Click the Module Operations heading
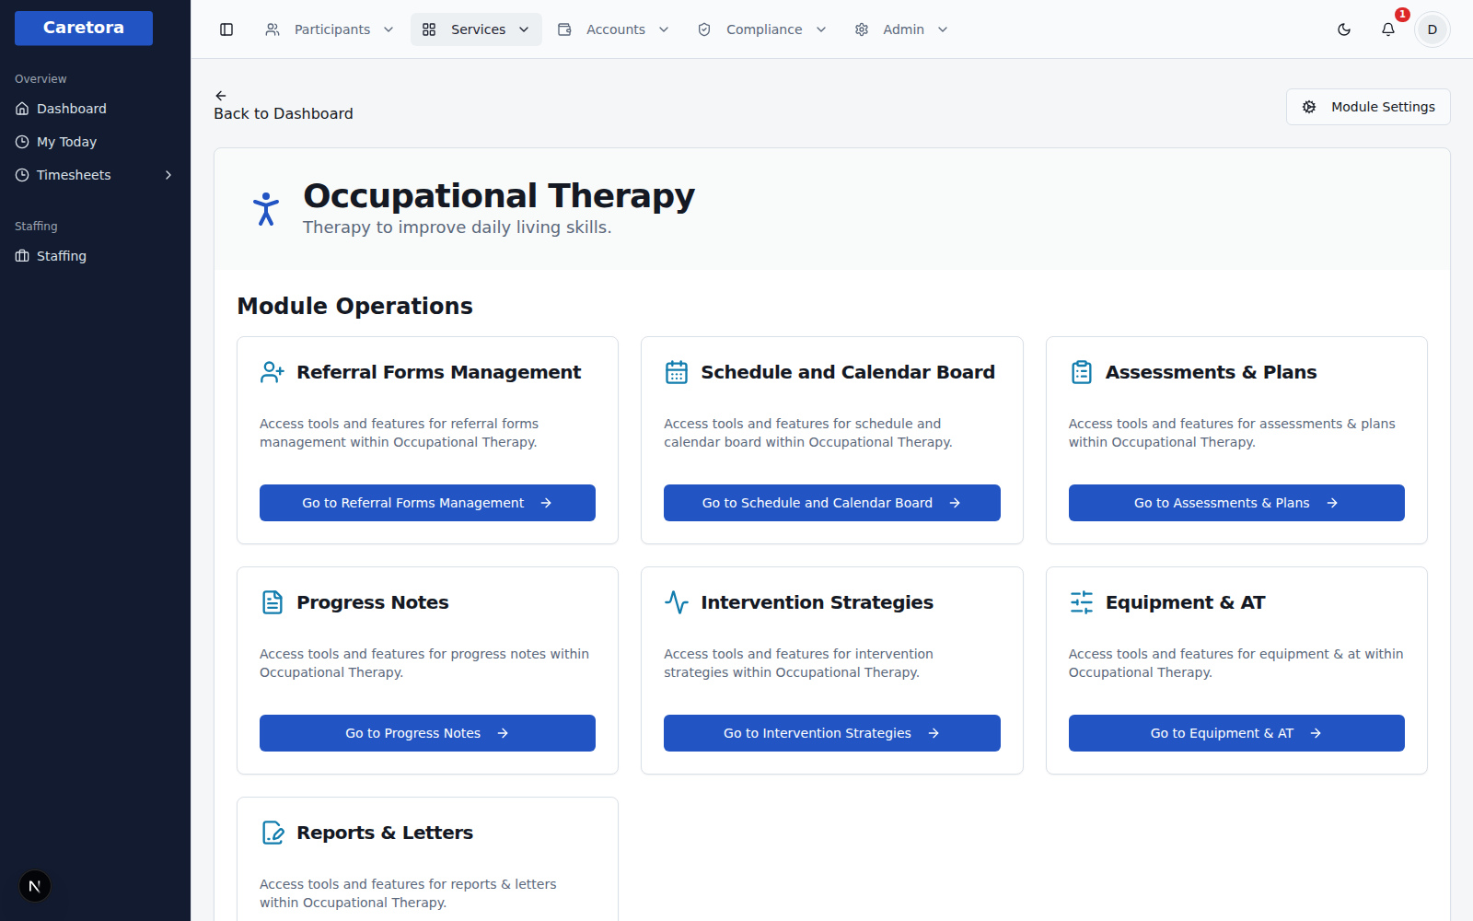Viewport: 1473px width, 921px height. 354,306
